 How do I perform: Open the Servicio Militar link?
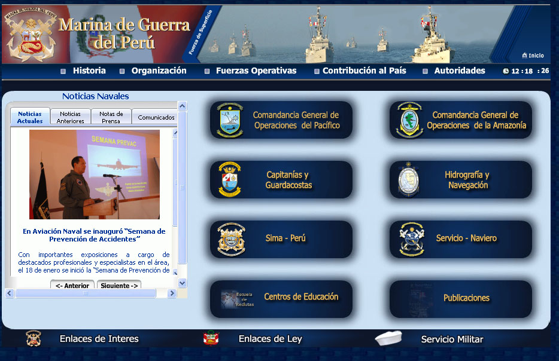(x=452, y=339)
